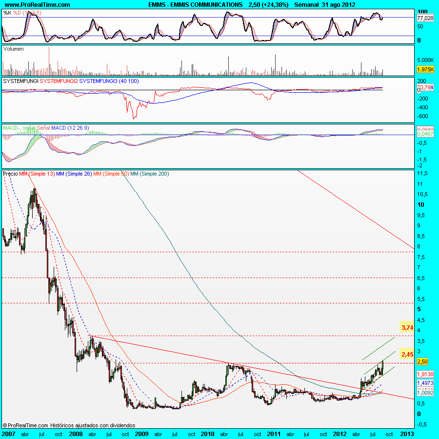Click the 2008 year label on time axis

tap(76, 434)
